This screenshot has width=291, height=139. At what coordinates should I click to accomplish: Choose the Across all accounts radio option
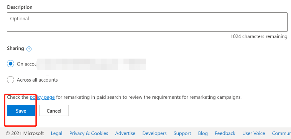(10, 80)
